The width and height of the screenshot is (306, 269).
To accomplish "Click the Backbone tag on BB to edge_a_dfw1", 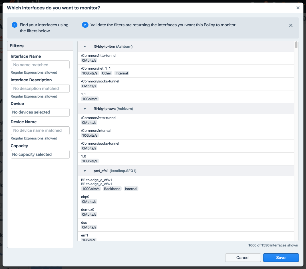I will [x=112, y=189].
